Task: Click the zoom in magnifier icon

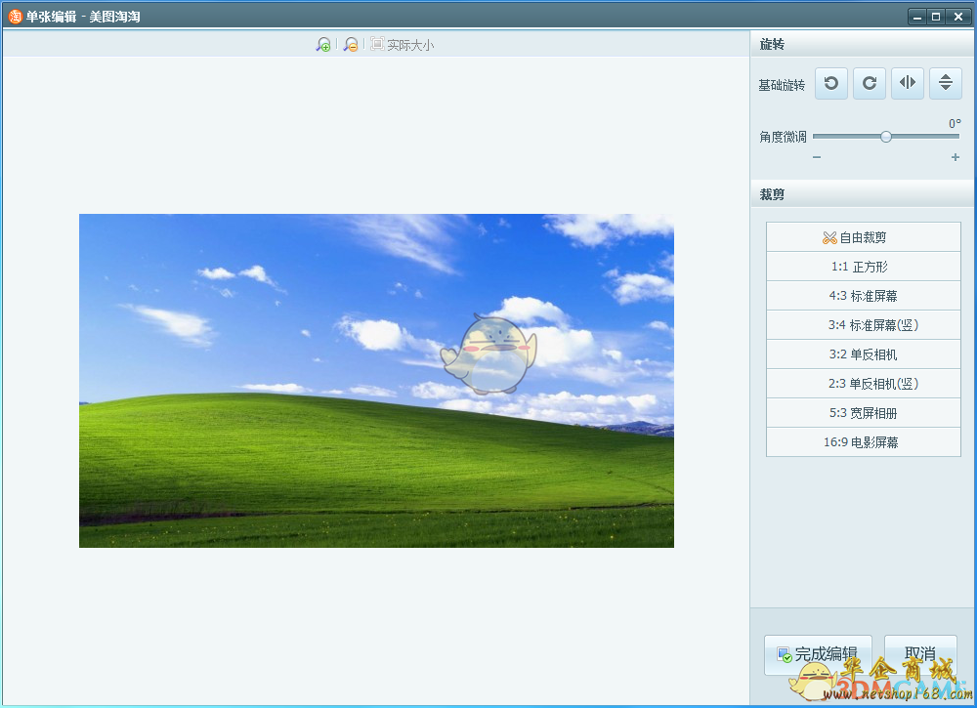Action: tap(322, 44)
